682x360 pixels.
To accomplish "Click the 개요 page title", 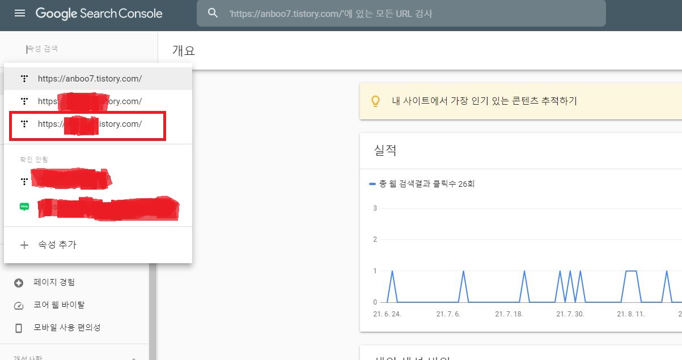I will 184,50.
